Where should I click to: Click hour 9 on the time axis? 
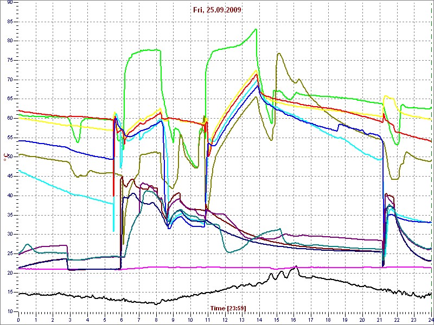tap(173, 319)
